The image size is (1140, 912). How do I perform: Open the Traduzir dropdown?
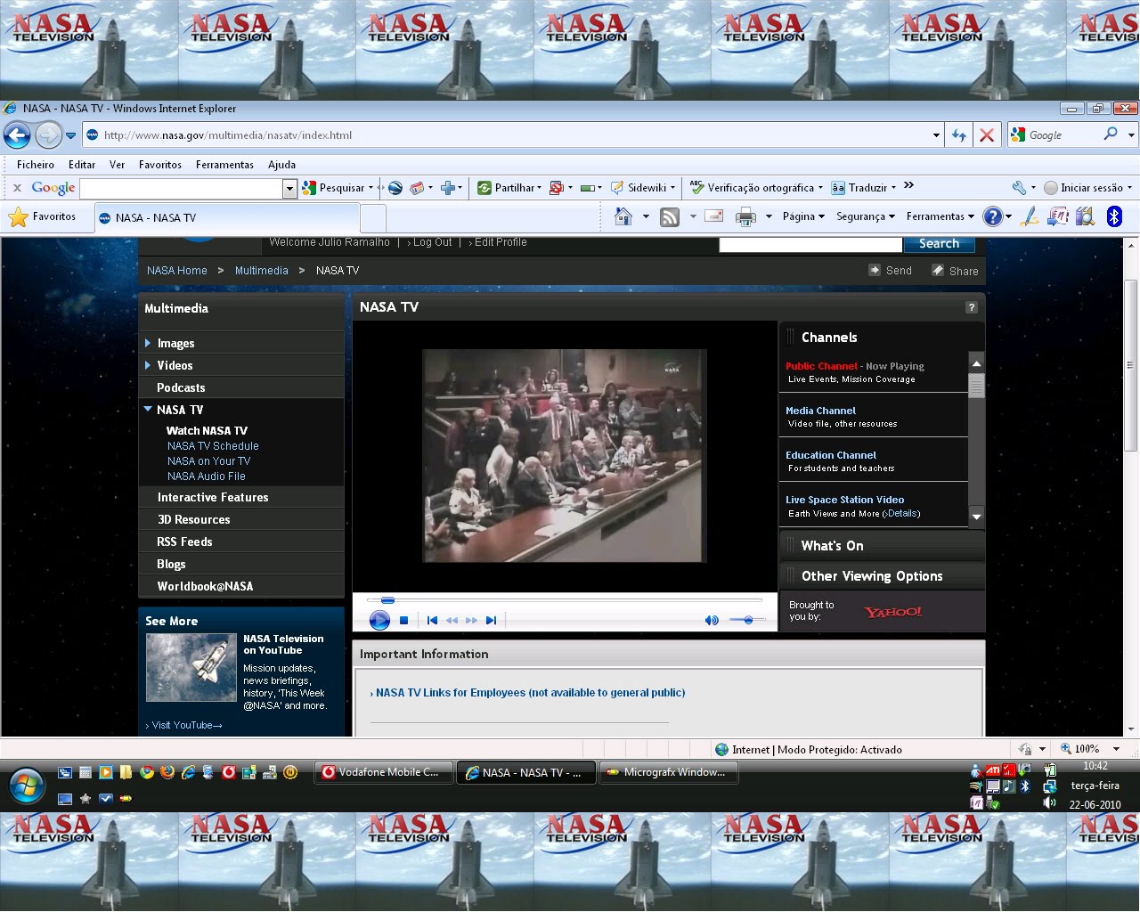click(x=893, y=188)
